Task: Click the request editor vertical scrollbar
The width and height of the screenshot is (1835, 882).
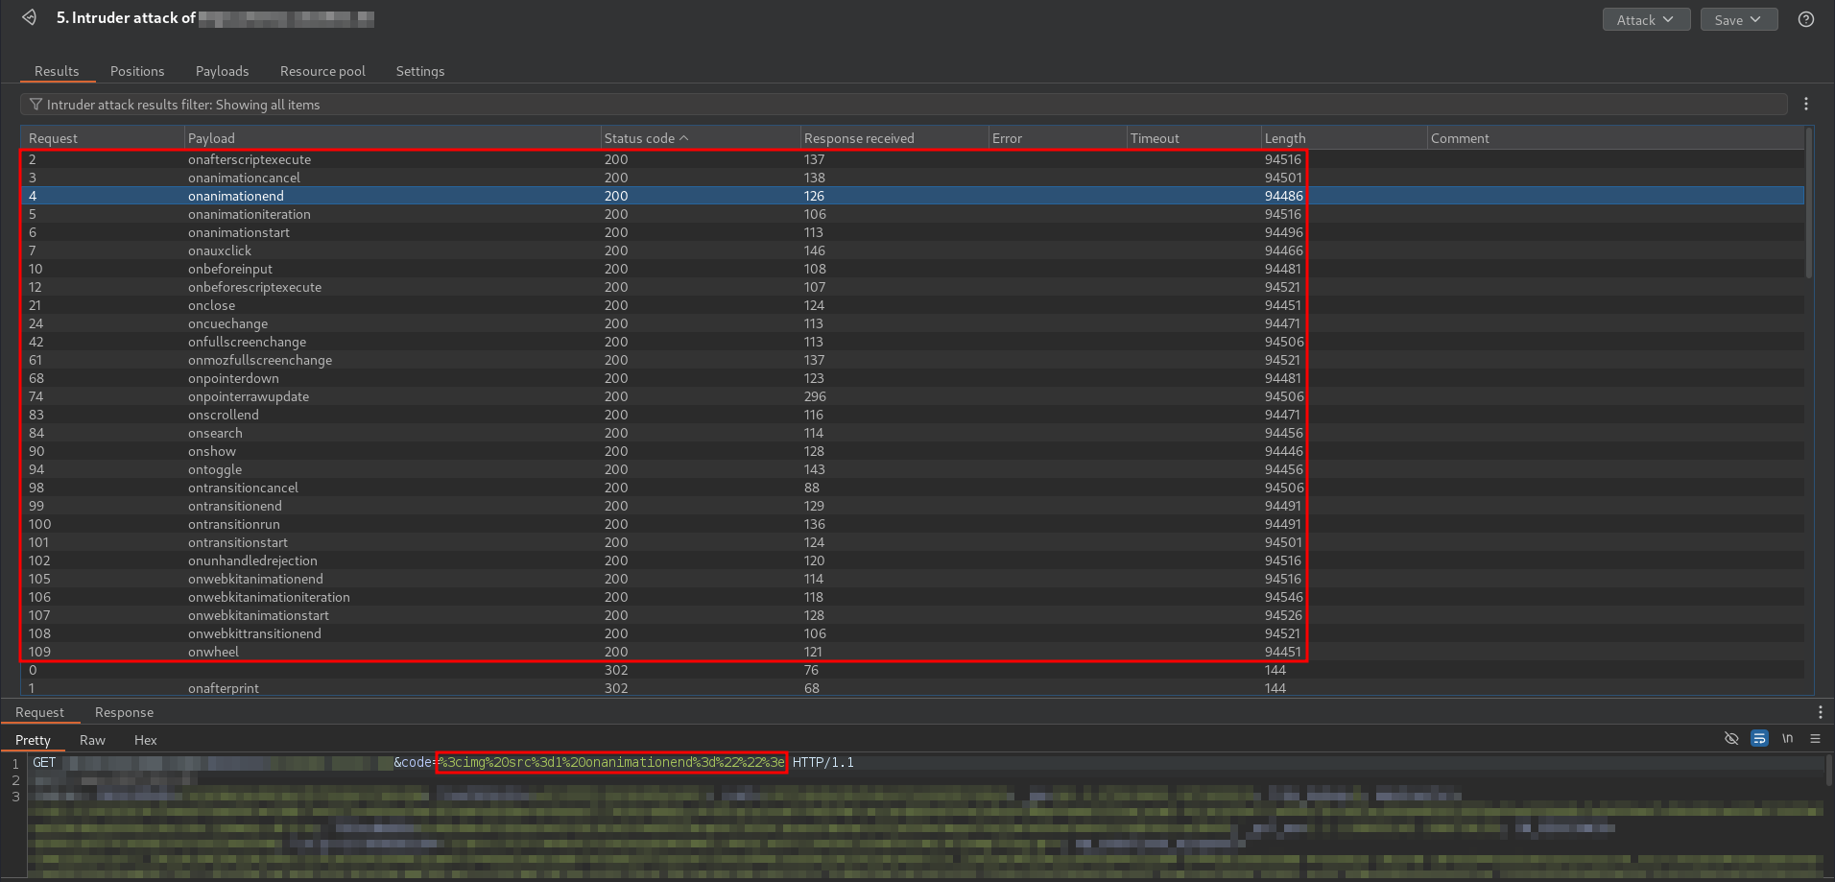Action: pos(1827,770)
